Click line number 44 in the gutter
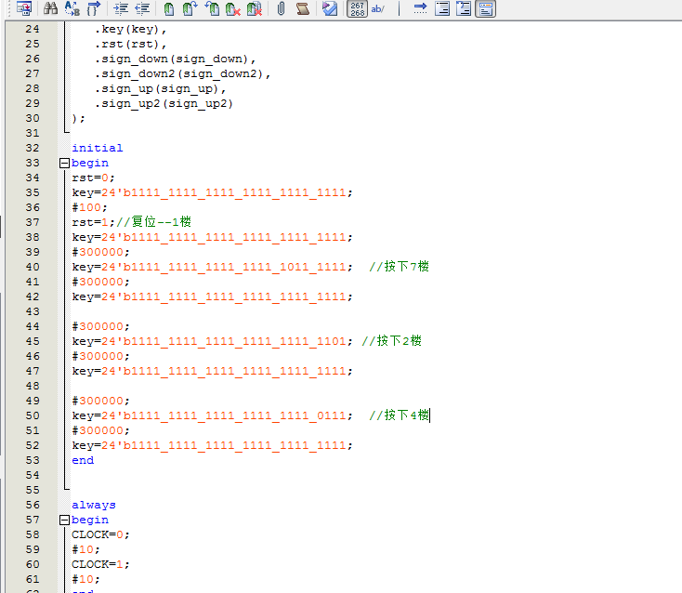Viewport: 682px width, 593px height. (x=33, y=326)
